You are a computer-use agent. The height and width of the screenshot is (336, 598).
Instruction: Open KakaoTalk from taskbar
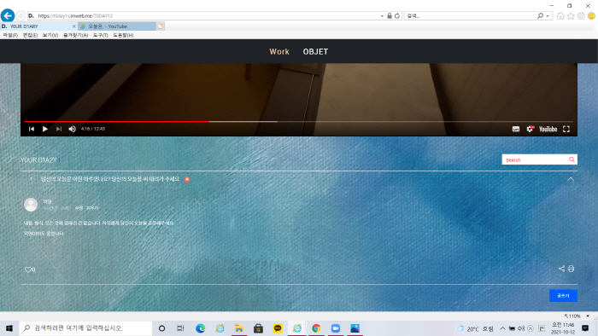pyautogui.click(x=278, y=328)
